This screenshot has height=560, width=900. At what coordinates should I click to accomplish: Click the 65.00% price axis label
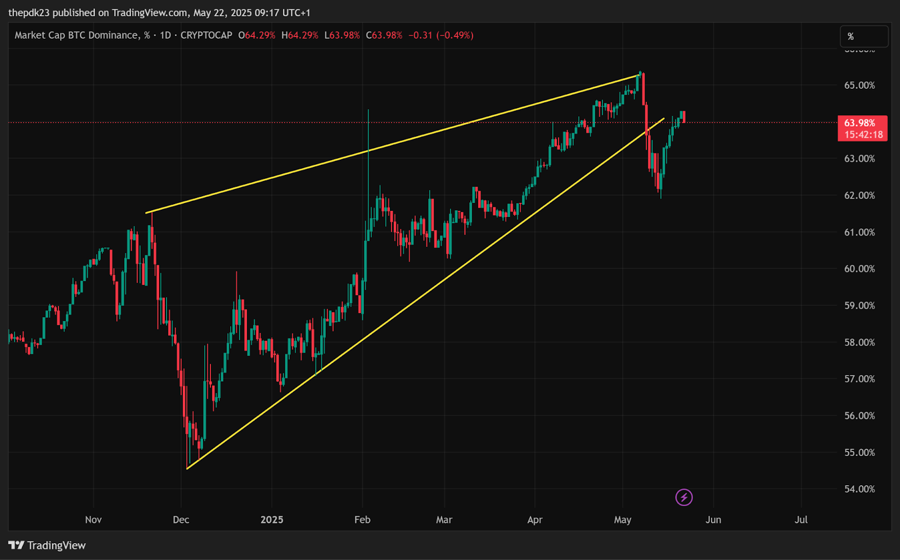859,85
